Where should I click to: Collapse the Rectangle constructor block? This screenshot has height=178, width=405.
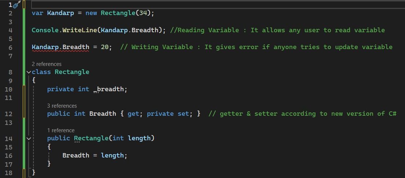tap(29, 138)
